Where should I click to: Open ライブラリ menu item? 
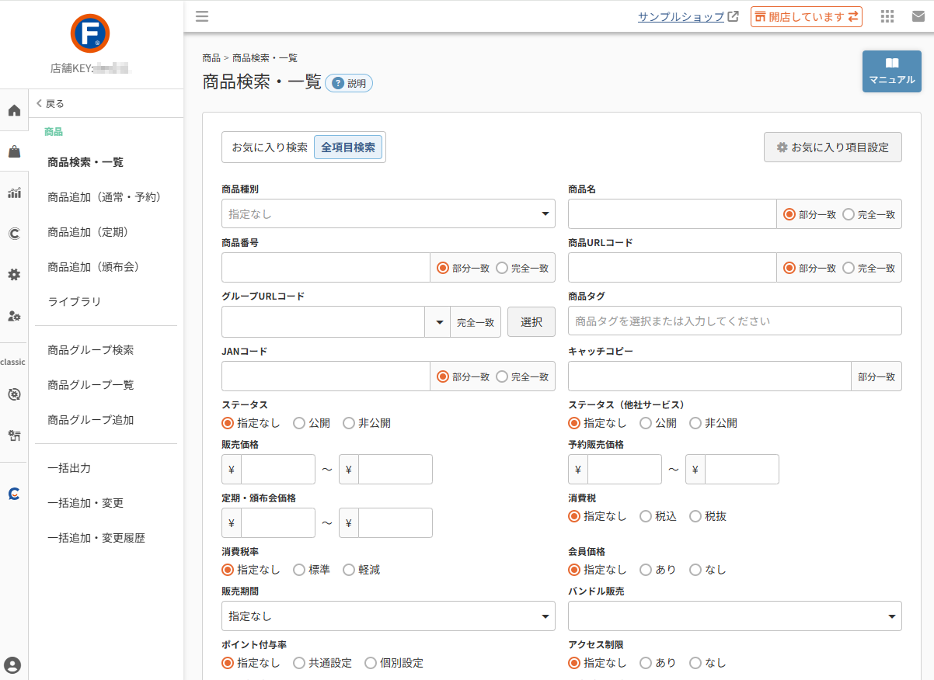75,302
